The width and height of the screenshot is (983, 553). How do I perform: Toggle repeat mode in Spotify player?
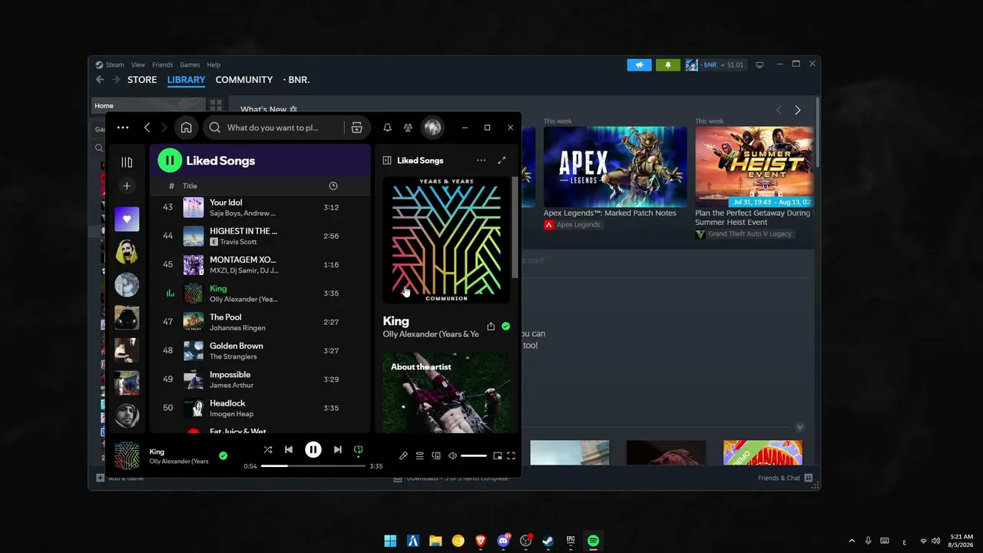coord(358,449)
